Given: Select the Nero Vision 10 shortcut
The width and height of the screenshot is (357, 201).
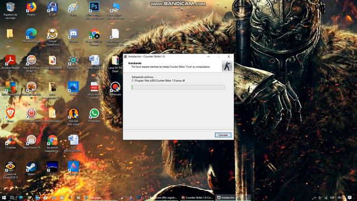Looking at the screenshot, I should (x=31, y=142).
